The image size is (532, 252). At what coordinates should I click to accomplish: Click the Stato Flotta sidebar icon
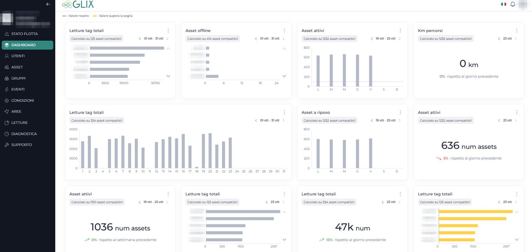[x=7, y=34]
